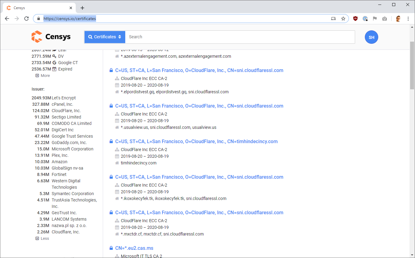
Task: Click the Expired calendar icon
Action: click(x=54, y=69)
